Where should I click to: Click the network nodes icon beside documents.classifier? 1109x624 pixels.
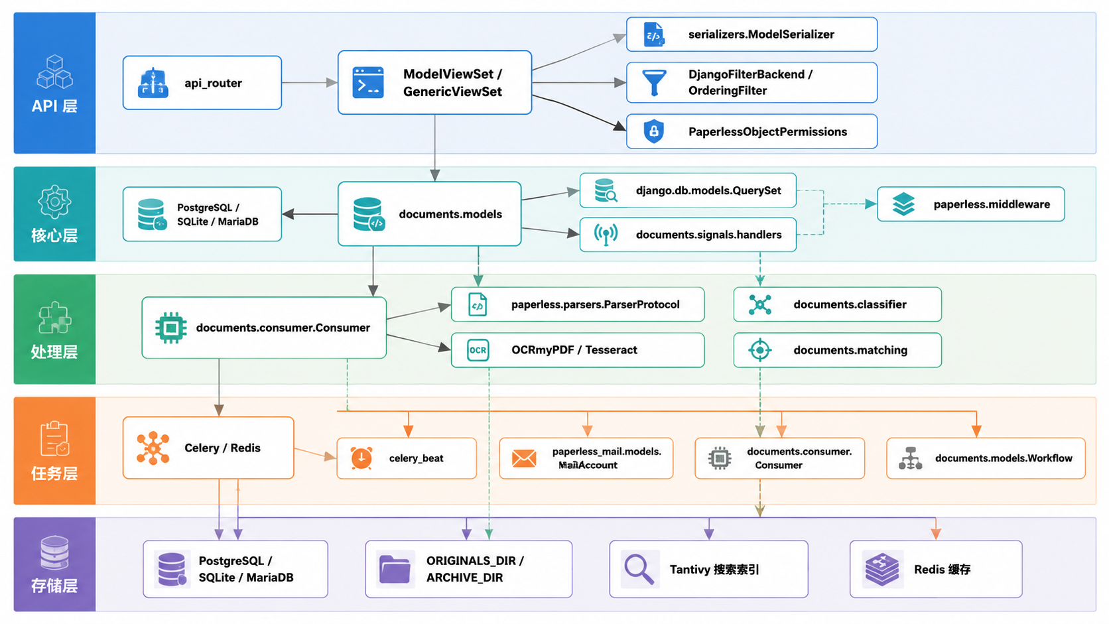point(760,304)
